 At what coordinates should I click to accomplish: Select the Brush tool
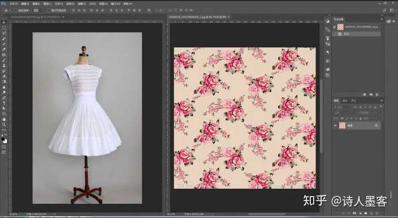4,60
